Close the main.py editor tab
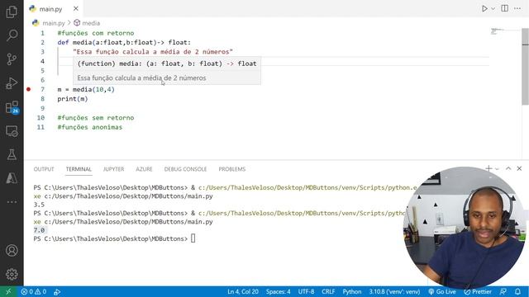529x297 pixels. 75,9
